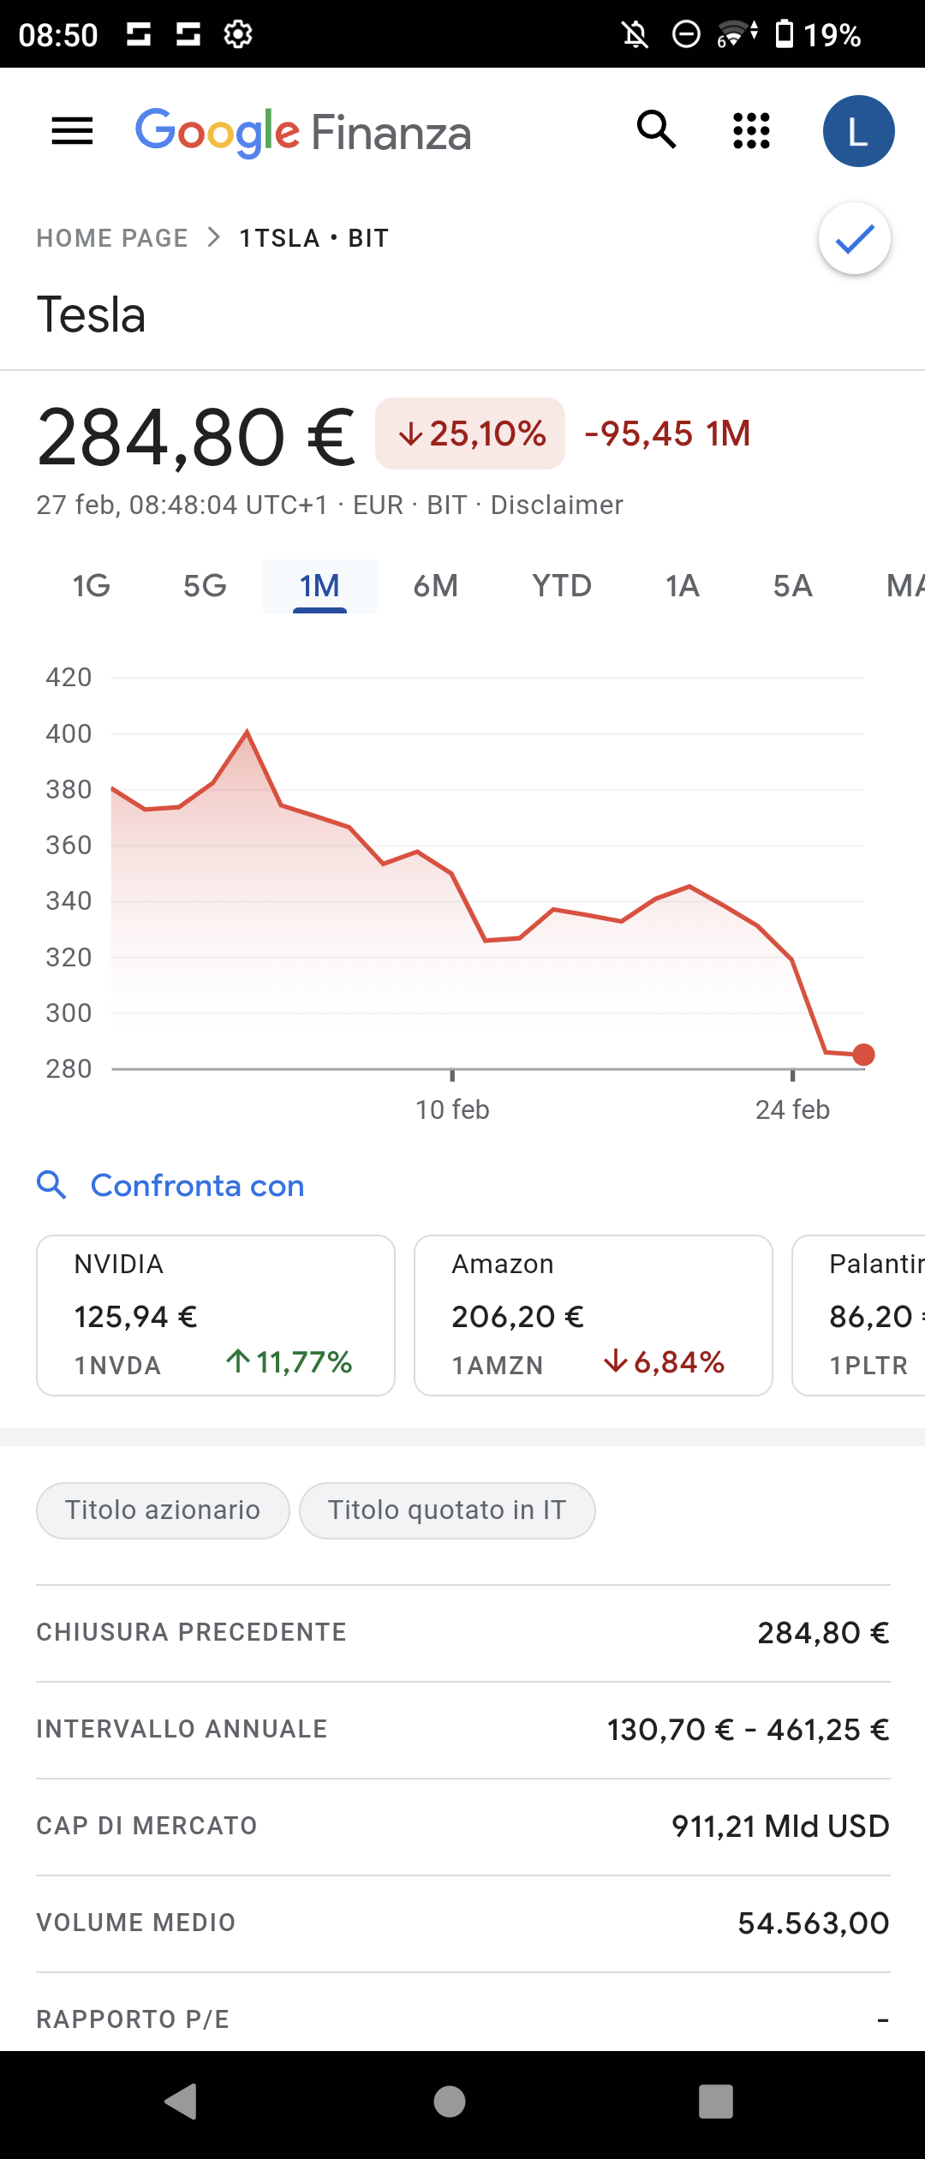Switch chart to 6M range

click(x=435, y=586)
